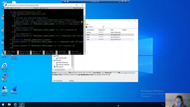Click the signal icon on remote session bar
190x107 pixels.
click(67, 1)
